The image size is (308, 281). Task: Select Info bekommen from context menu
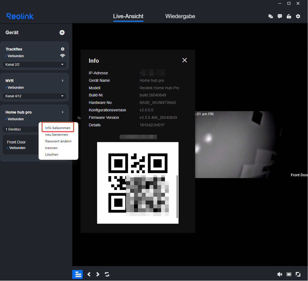[58, 128]
